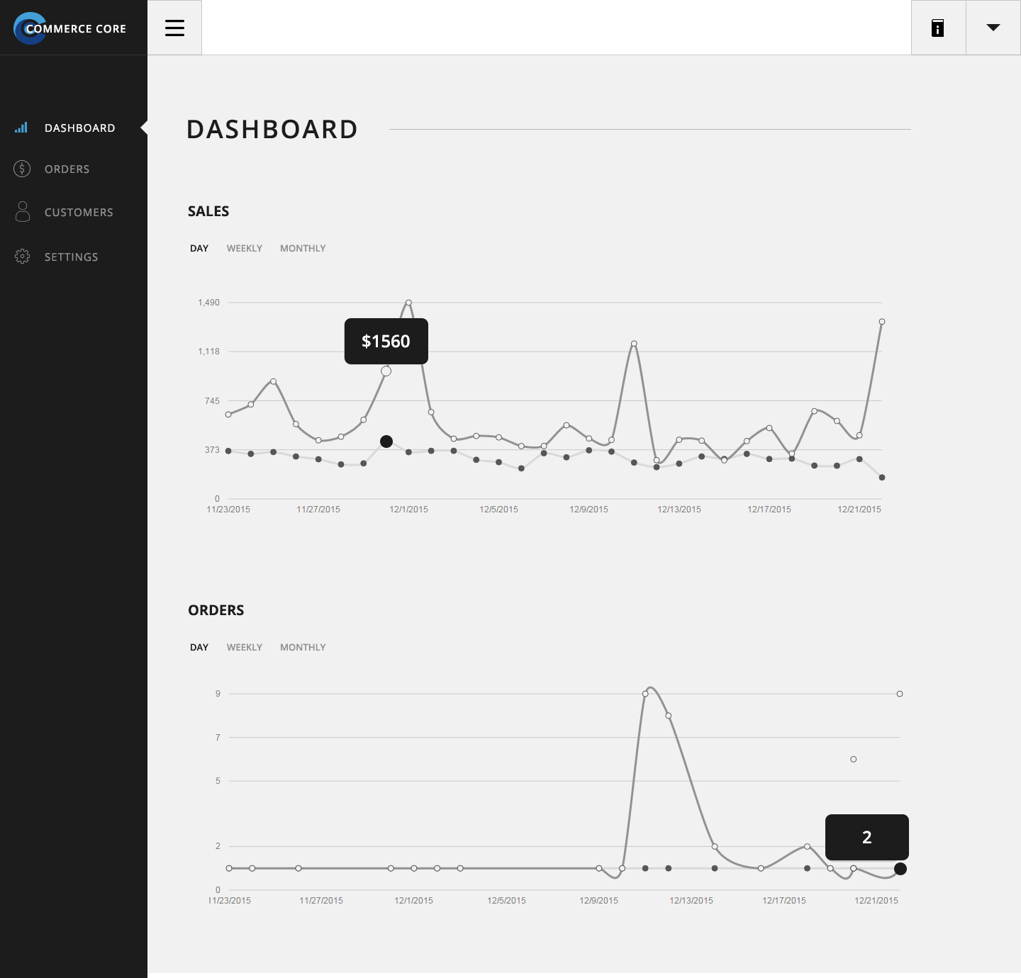Select Day view for Orders chart

tap(199, 648)
